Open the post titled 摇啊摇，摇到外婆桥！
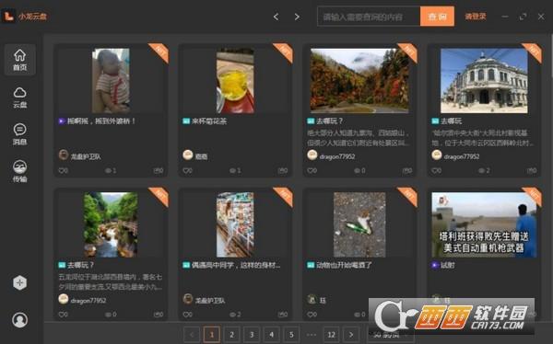 pos(101,121)
